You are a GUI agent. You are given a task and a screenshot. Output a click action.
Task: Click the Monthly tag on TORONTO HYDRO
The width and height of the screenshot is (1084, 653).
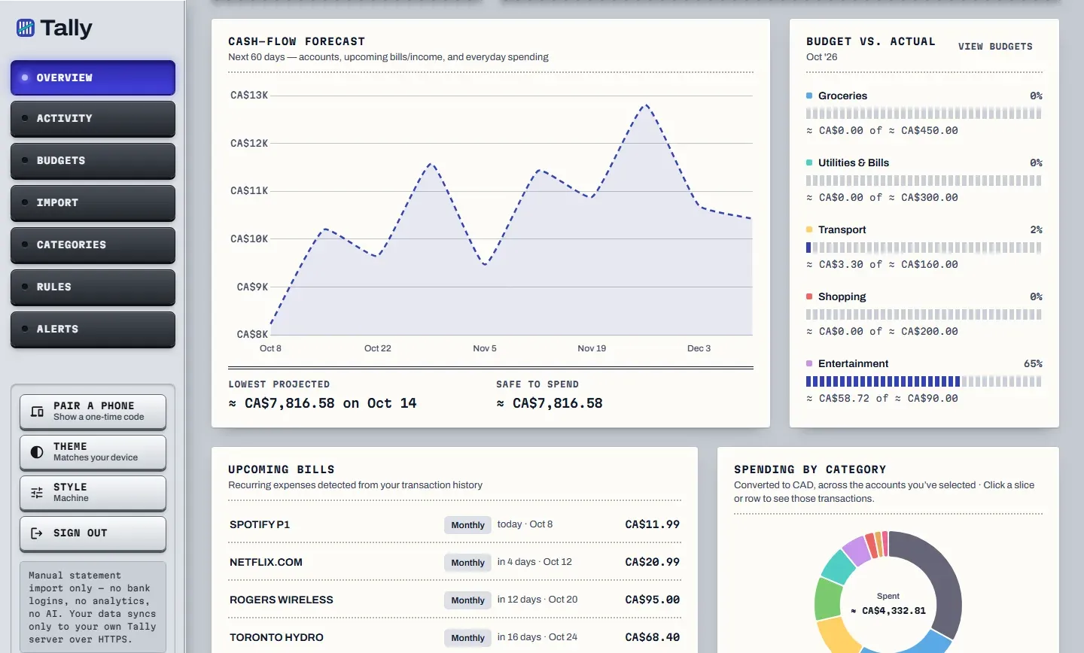(467, 638)
